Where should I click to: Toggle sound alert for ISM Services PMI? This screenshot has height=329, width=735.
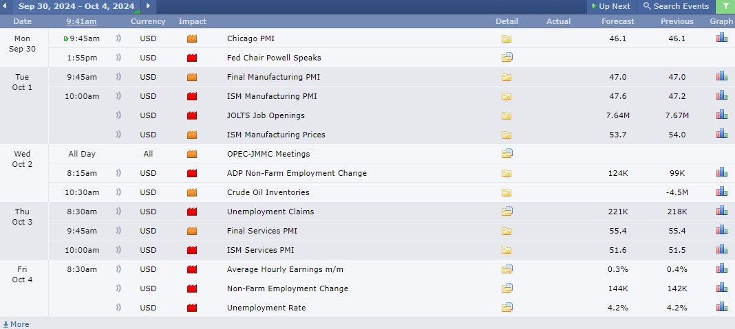click(x=118, y=249)
